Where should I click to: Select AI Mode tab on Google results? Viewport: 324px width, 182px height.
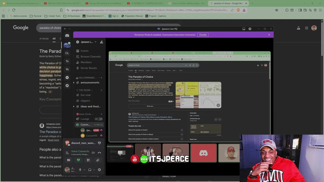tap(44, 39)
